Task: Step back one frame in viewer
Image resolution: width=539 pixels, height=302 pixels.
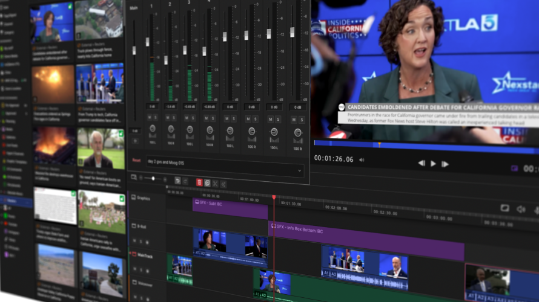Action: (422, 163)
